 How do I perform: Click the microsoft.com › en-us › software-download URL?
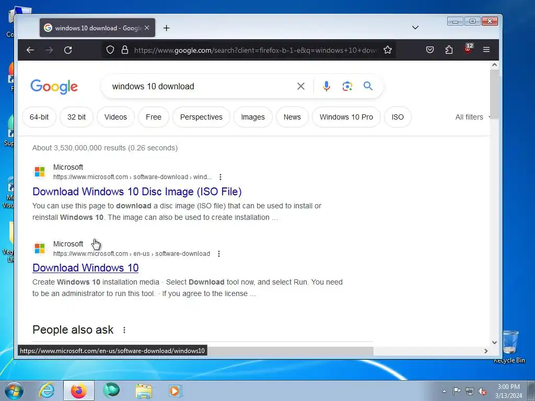[x=131, y=254]
